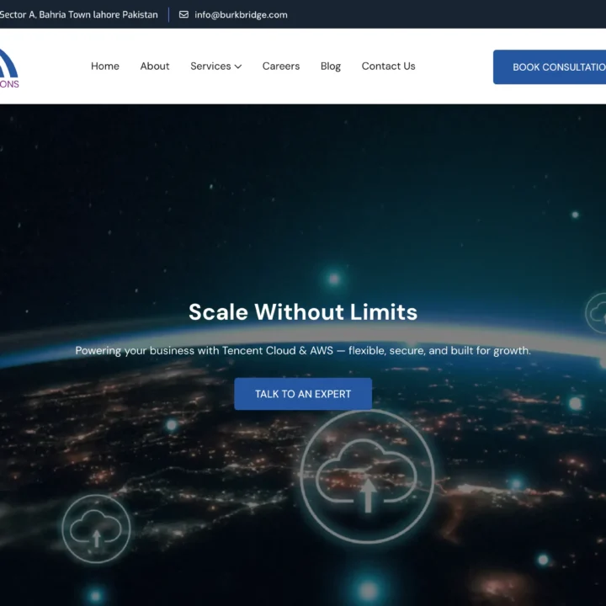Visit the Blog section
This screenshot has height=606, width=606.
coord(331,66)
